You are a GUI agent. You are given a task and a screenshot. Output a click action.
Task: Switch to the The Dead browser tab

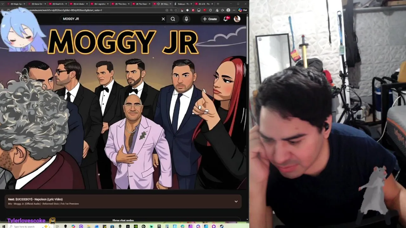[x=141, y=4]
